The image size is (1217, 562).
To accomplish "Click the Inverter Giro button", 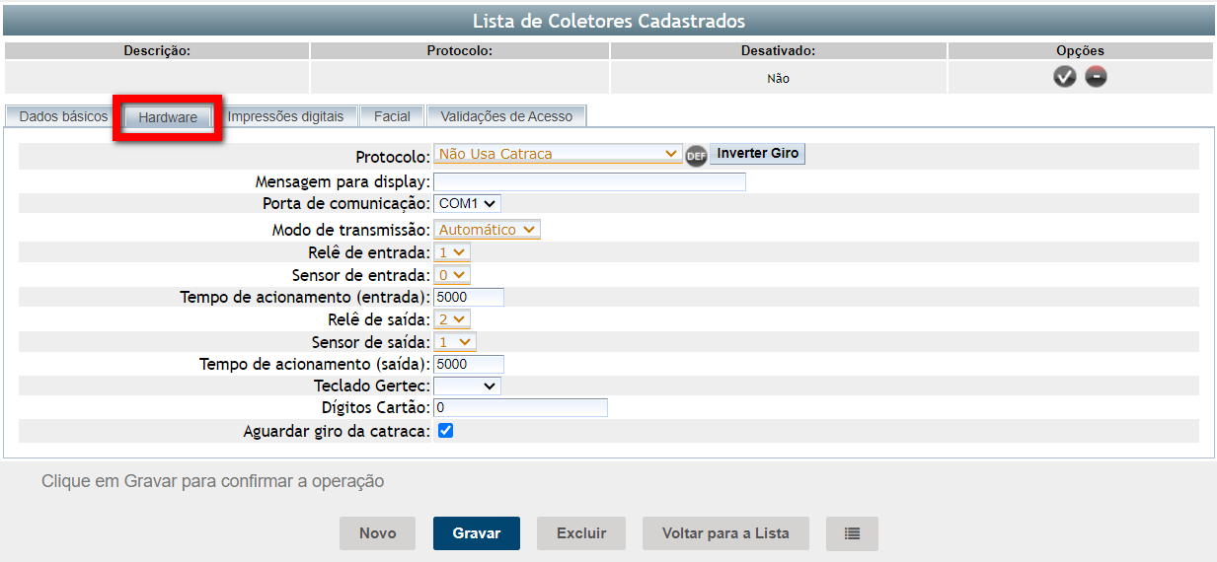I will pos(757,154).
